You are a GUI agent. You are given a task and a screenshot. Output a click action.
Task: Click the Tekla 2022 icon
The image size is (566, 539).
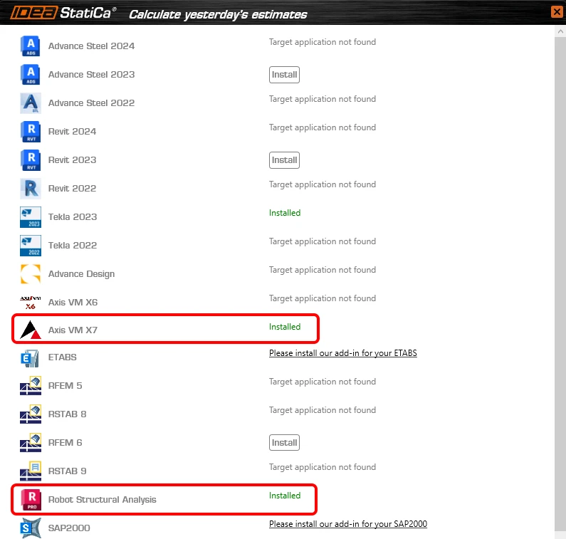click(31, 246)
